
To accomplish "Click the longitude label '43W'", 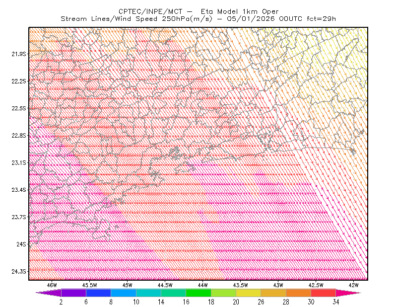I will coord(278,285).
